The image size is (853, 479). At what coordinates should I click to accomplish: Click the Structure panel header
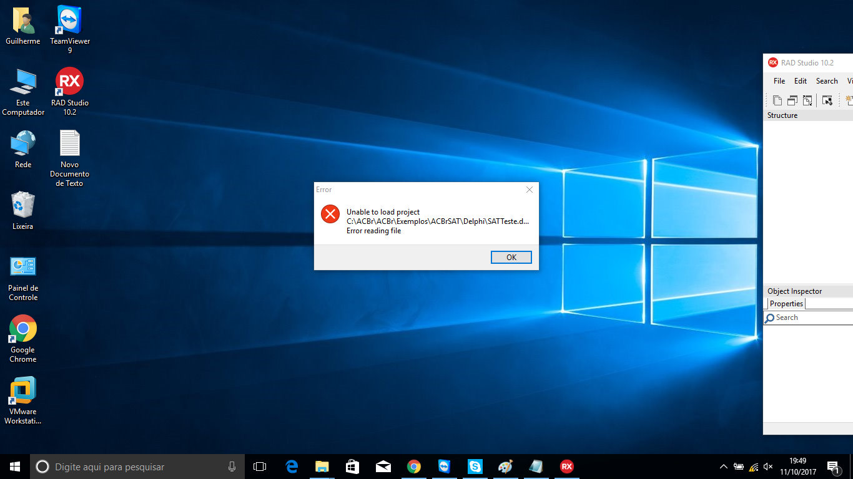(x=809, y=115)
